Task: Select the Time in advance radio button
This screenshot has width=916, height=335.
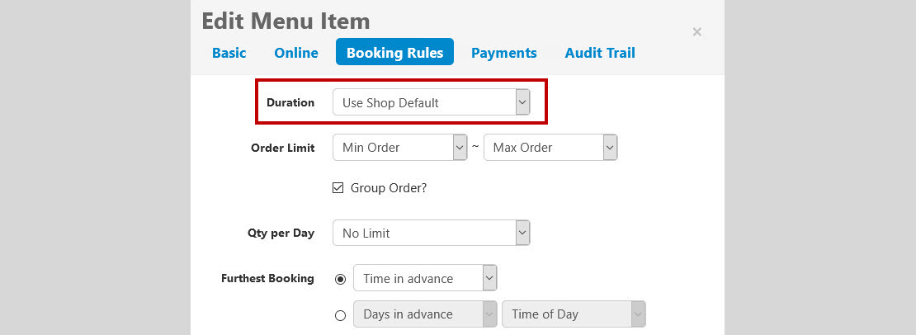Action: coord(340,279)
